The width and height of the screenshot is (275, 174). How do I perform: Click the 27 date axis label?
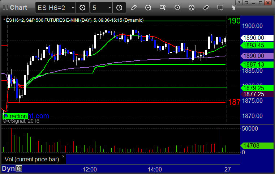(228, 169)
